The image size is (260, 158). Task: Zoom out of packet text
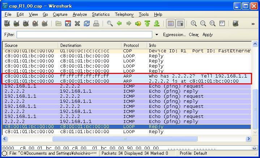[203, 23]
